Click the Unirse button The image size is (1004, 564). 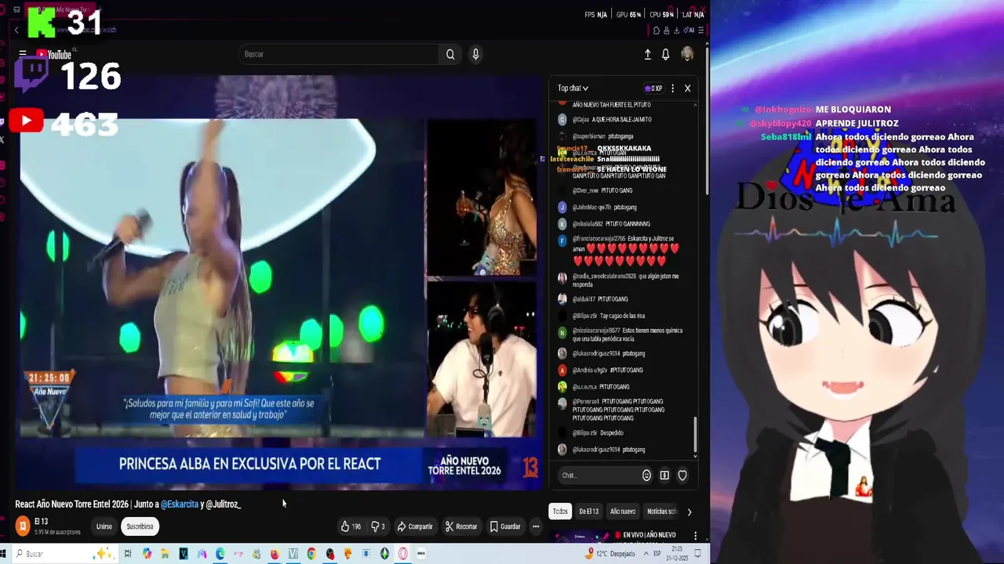coord(104,526)
